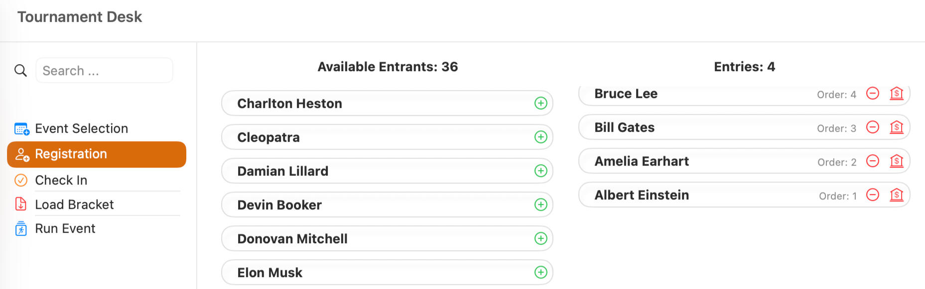
Task: Click the plus icon for Cleopatra
Action: coord(540,137)
